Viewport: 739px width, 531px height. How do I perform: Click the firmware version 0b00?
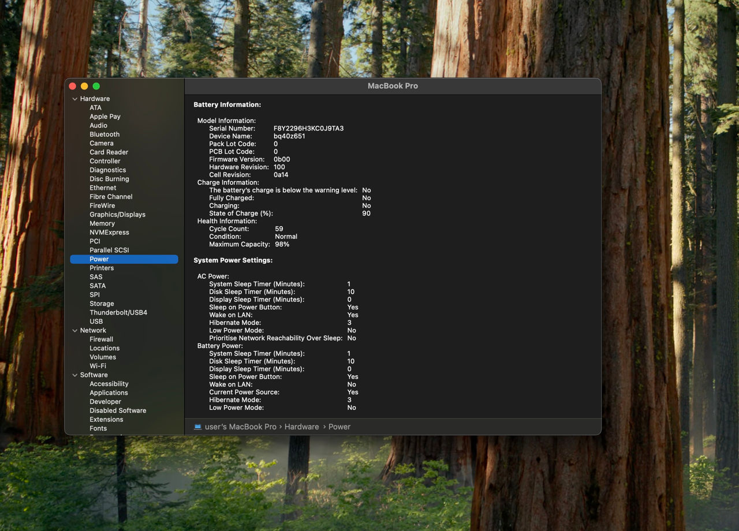(x=282, y=159)
